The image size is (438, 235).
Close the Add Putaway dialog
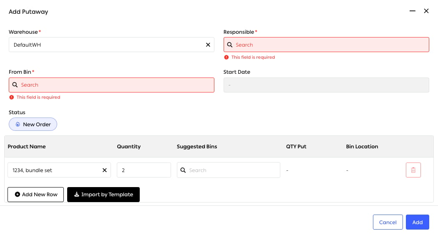pyautogui.click(x=426, y=11)
